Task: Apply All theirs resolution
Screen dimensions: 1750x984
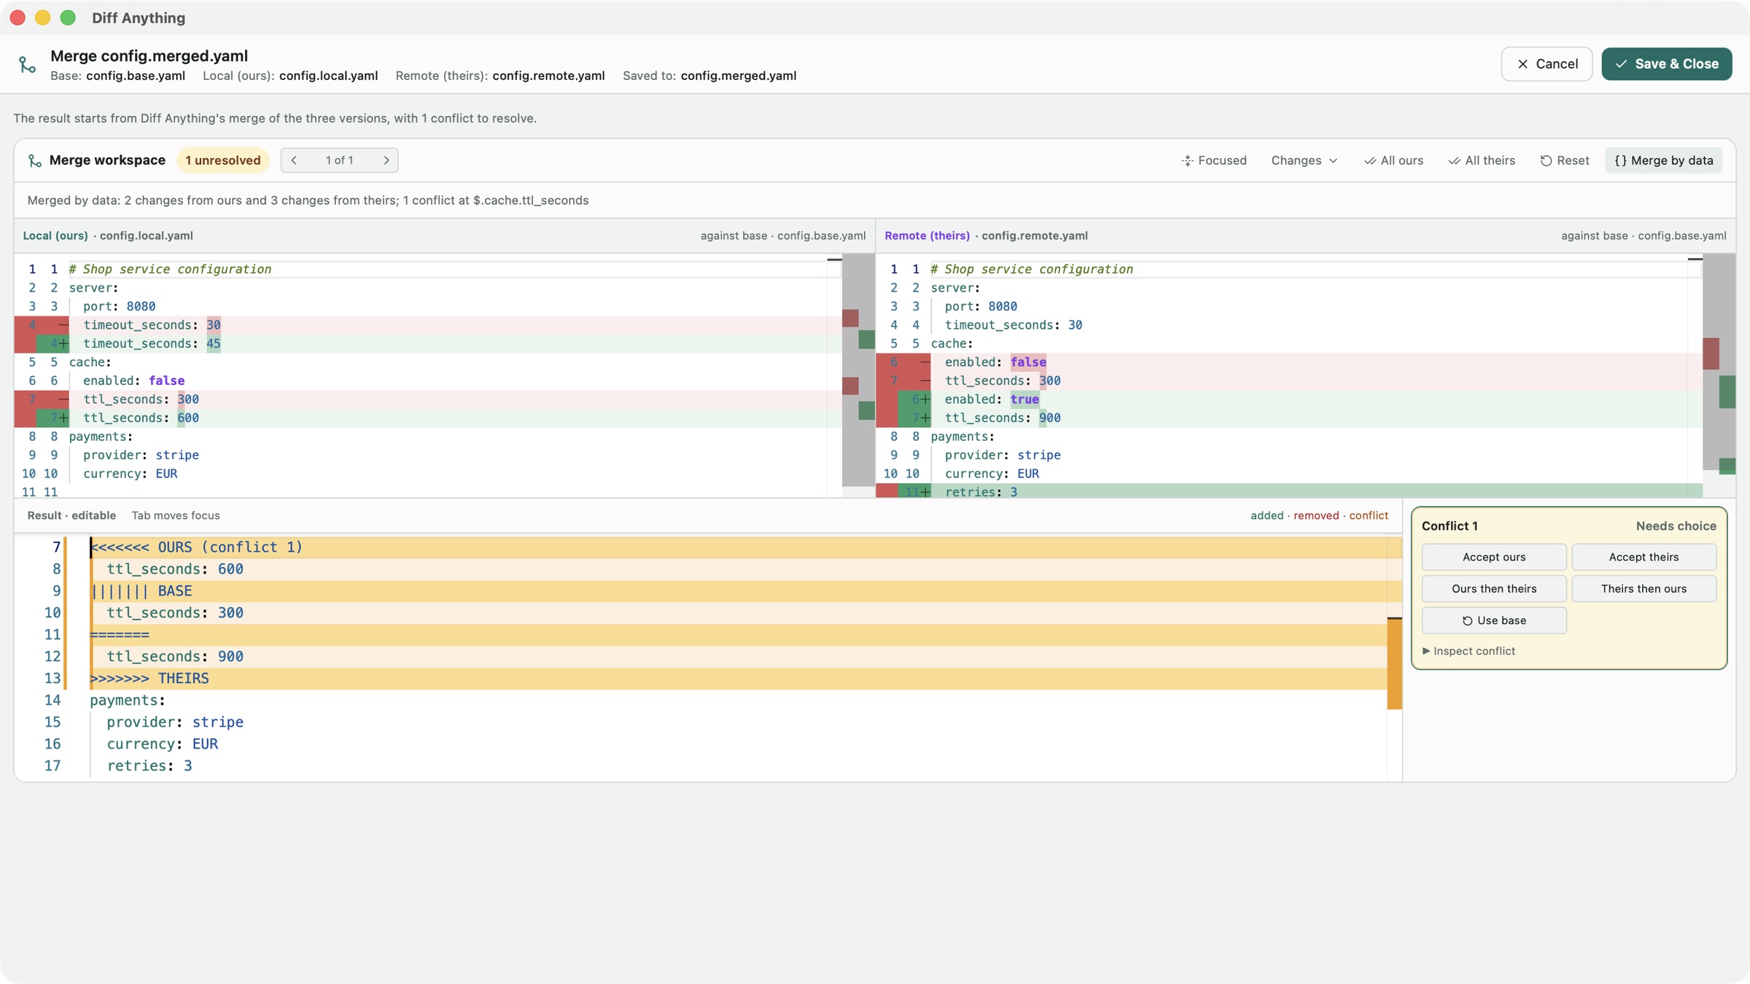Action: [x=1482, y=160]
